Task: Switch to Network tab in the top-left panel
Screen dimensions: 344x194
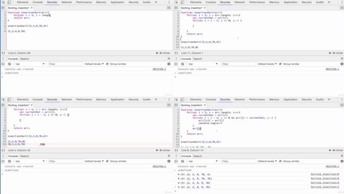Action: click(x=66, y=2)
